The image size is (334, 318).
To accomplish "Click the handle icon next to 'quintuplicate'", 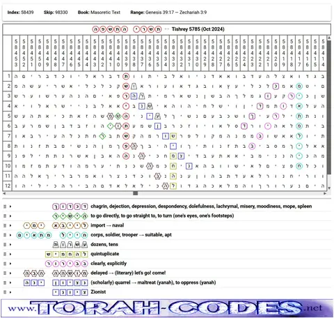I will [x=5, y=254].
